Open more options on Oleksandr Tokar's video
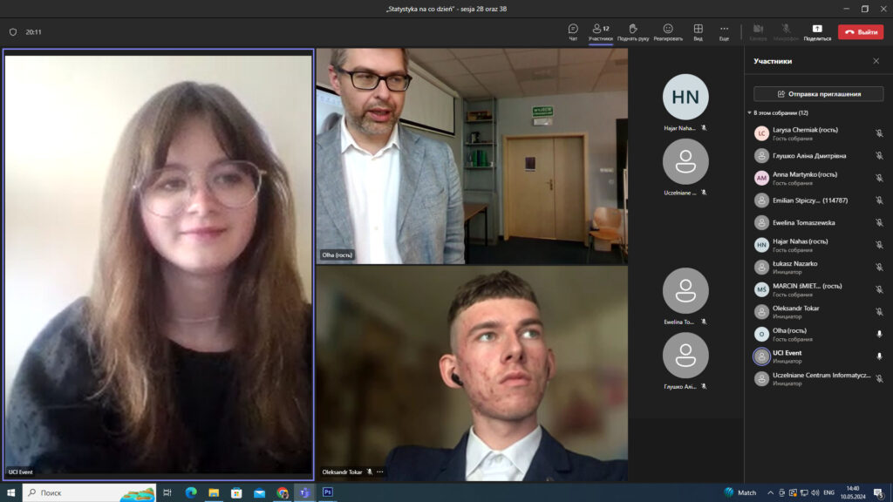 point(380,471)
